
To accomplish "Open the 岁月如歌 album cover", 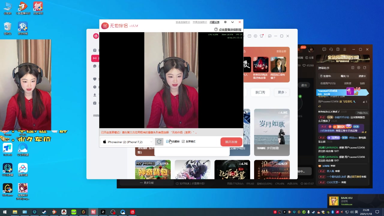I will click(x=272, y=132).
